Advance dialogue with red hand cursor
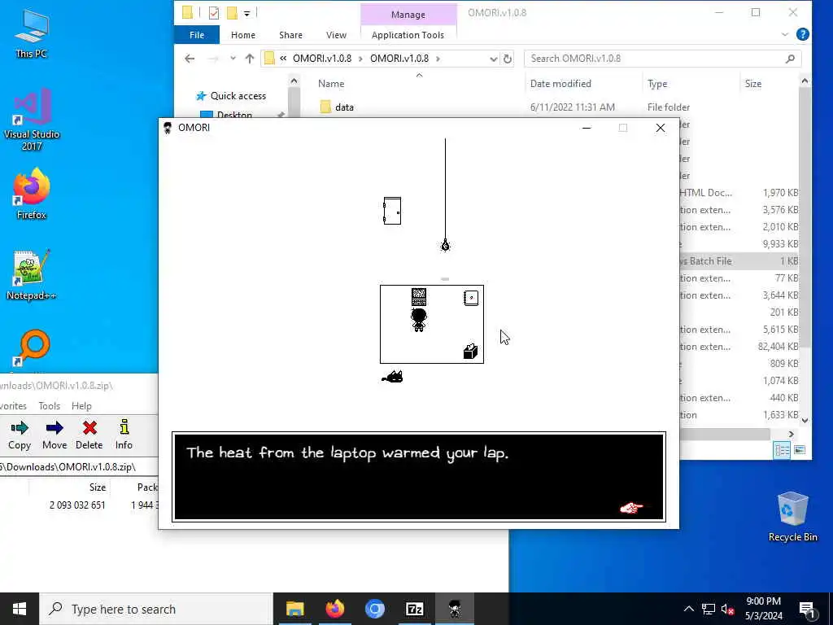 (x=631, y=508)
